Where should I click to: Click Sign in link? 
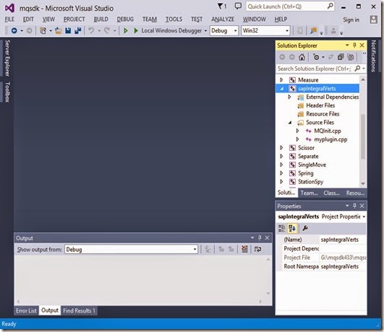[351, 19]
